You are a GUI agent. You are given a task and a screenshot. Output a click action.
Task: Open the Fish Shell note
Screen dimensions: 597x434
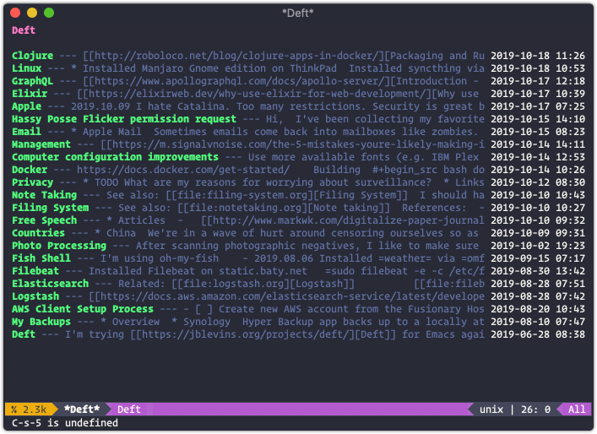[41, 258]
